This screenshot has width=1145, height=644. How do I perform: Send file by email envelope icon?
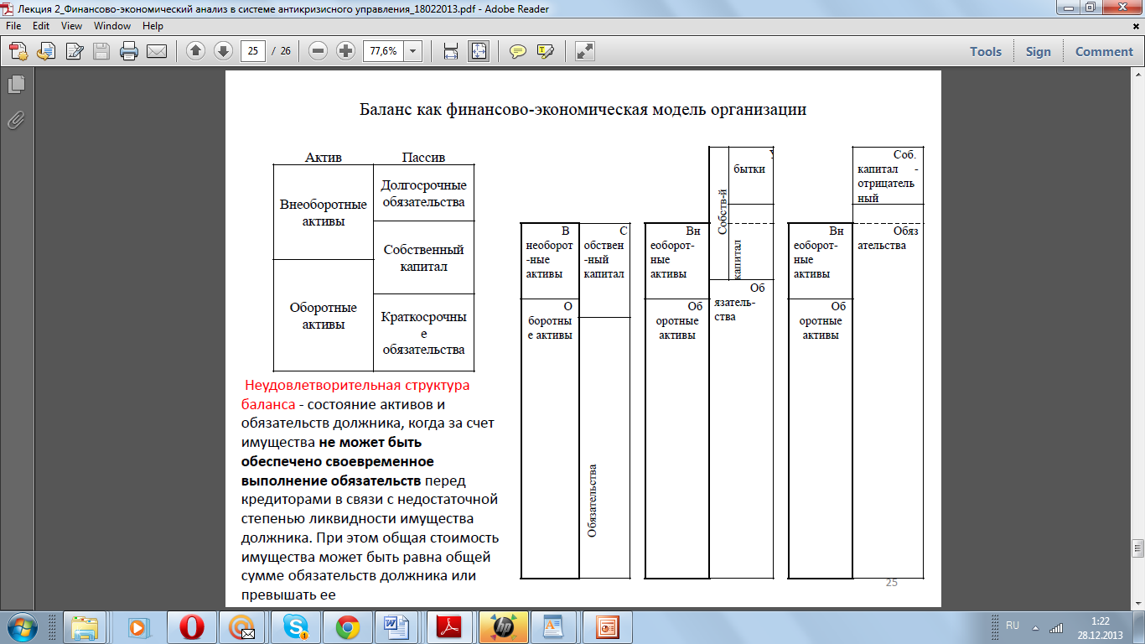coord(157,51)
